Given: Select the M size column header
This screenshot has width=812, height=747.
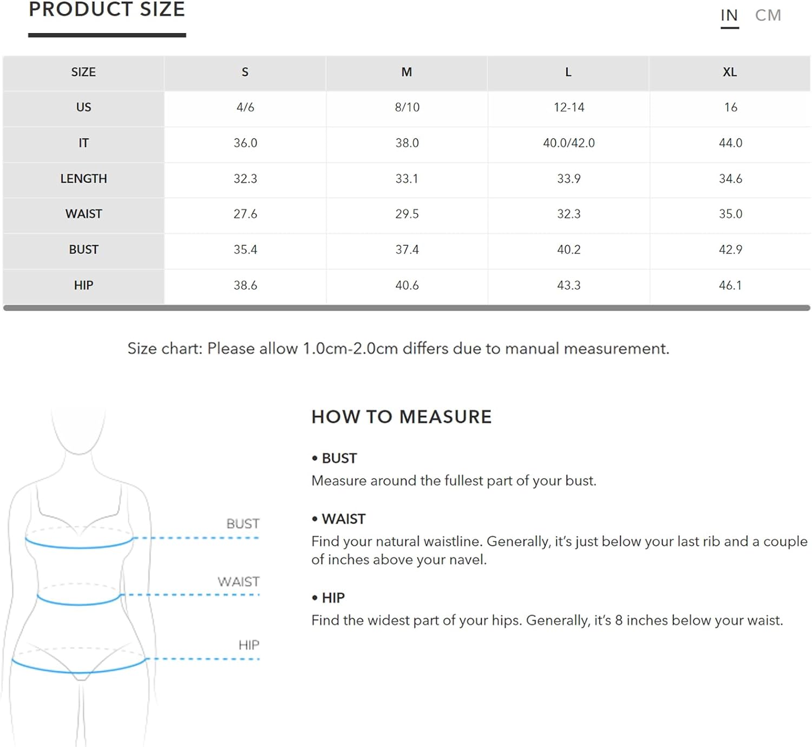Looking at the screenshot, I should (x=407, y=72).
